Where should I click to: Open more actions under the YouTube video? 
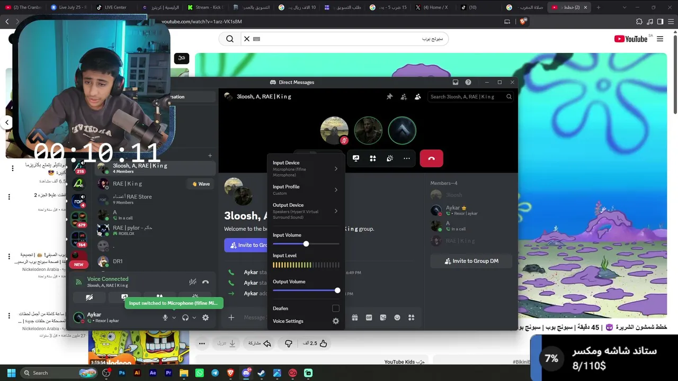(202, 343)
